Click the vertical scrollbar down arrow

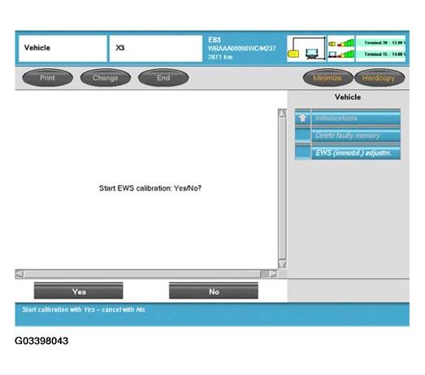pyautogui.click(x=282, y=264)
